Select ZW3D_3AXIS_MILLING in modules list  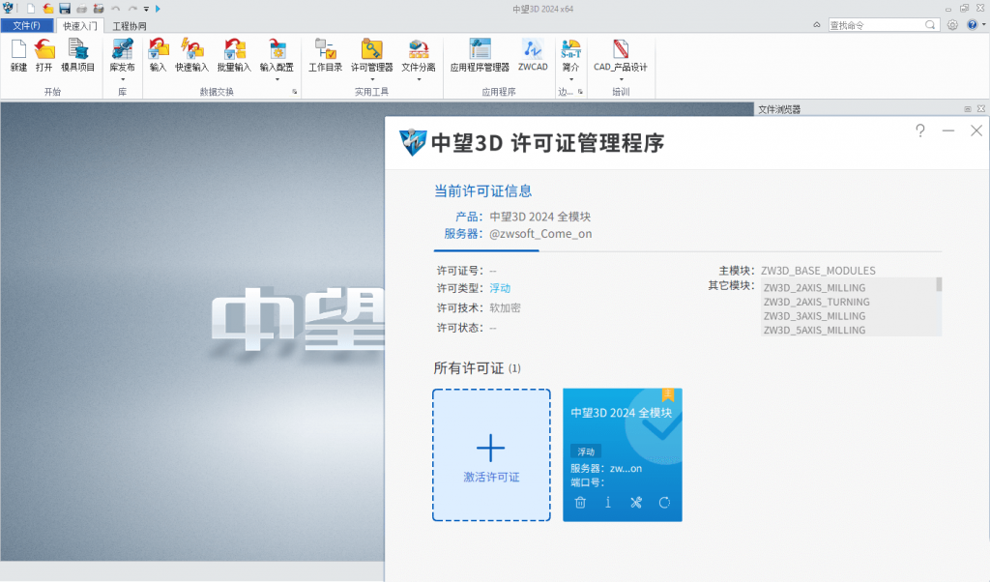coord(814,315)
